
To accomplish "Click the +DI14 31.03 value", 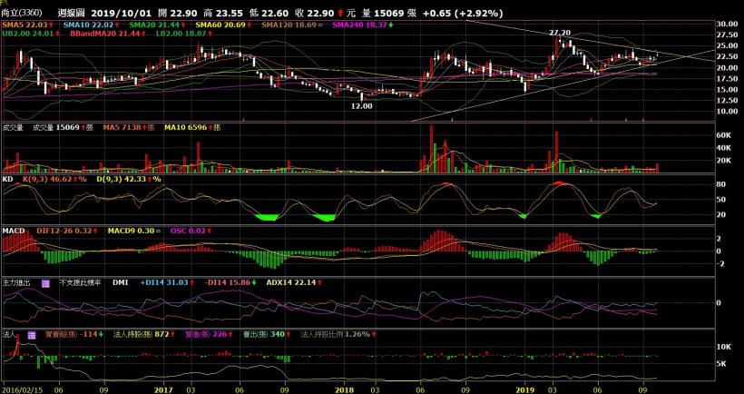I will (167, 283).
